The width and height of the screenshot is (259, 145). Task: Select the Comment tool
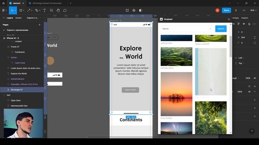pyautogui.click(x=65, y=10)
